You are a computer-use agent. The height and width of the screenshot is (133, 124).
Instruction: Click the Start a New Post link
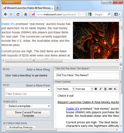(x=38, y=85)
